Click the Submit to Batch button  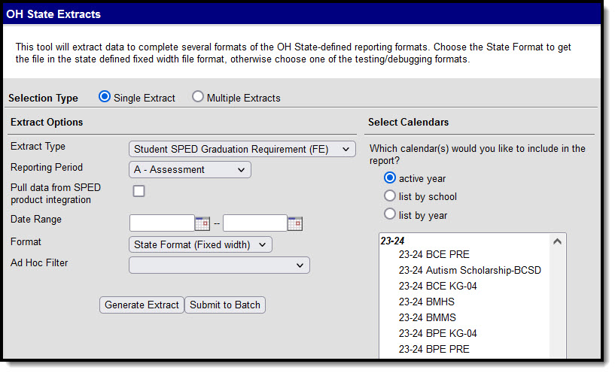[x=225, y=305]
